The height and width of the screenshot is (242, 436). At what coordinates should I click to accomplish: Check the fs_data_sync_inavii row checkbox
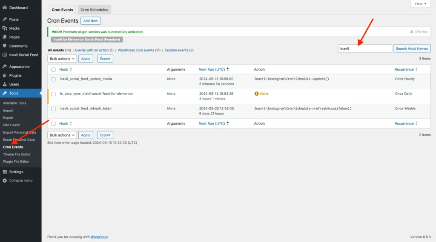tap(53, 94)
